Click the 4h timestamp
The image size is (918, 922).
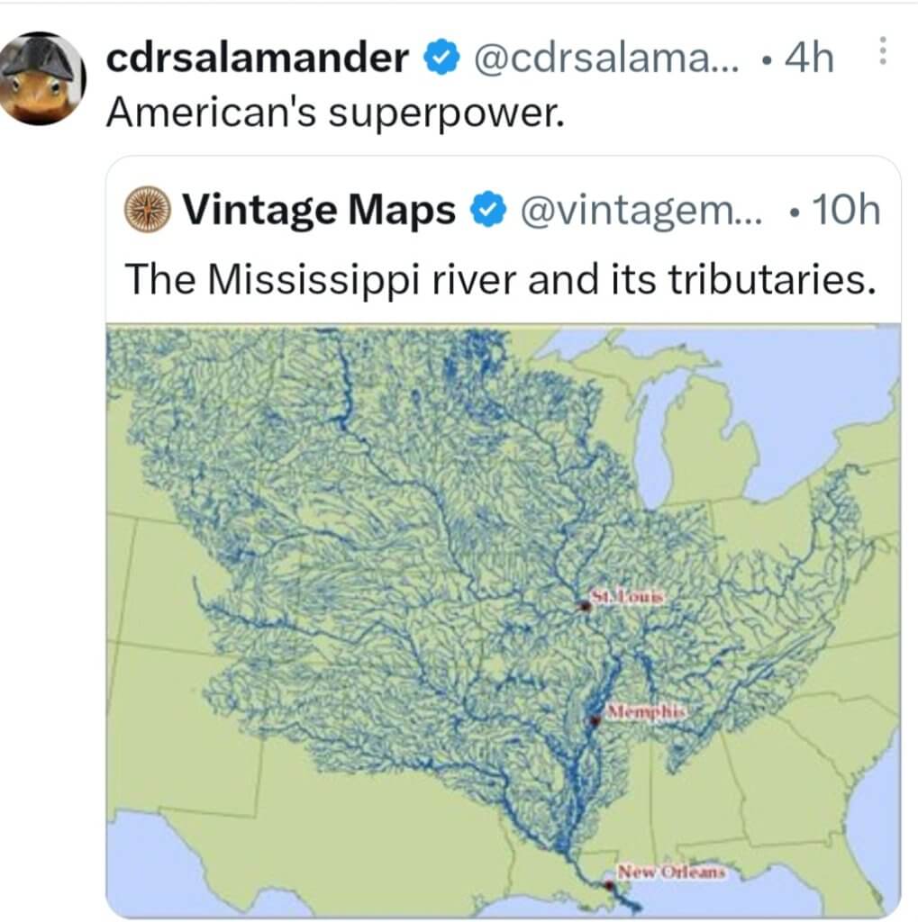coord(809,59)
